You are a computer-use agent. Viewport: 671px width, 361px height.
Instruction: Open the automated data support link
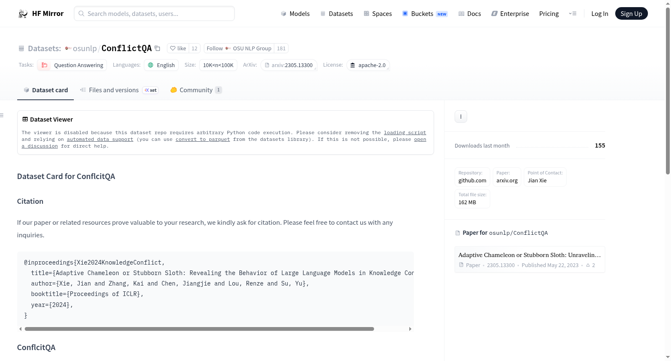click(100, 139)
